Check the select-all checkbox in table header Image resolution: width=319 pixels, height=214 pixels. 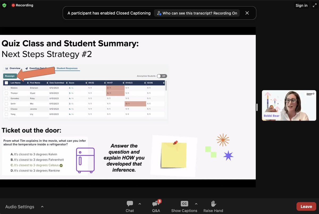[6, 83]
